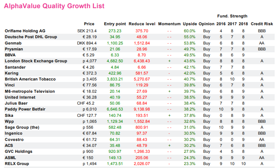Click Paddy Power Betfair entry point 6,646.53

point(115,109)
